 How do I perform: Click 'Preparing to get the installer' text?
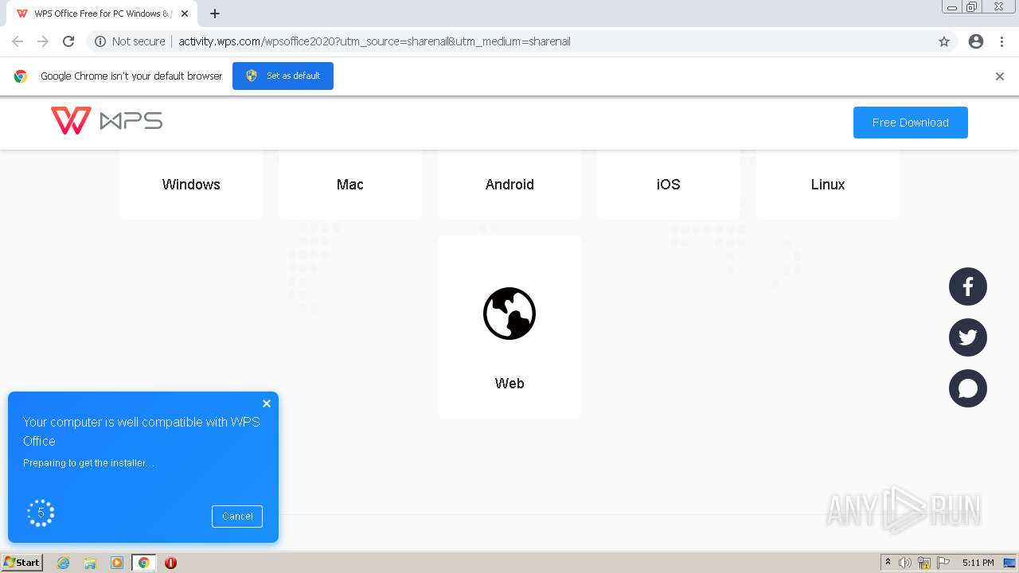[x=88, y=462]
